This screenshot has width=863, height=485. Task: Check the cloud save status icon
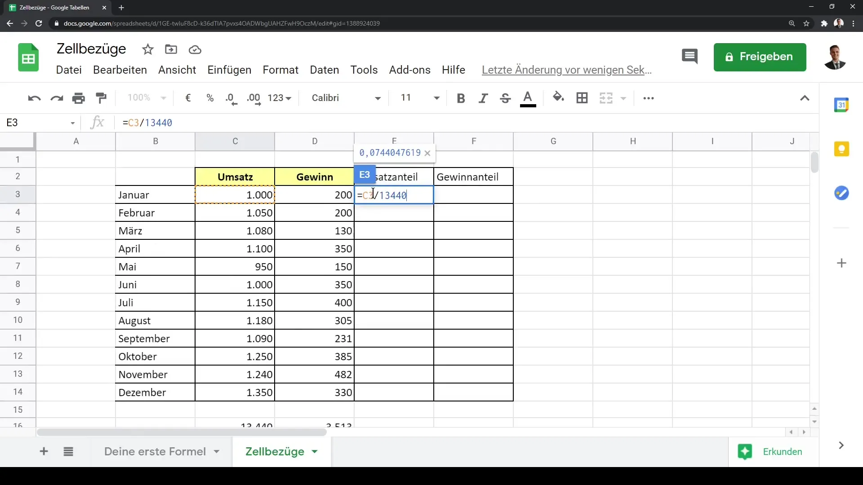(195, 49)
